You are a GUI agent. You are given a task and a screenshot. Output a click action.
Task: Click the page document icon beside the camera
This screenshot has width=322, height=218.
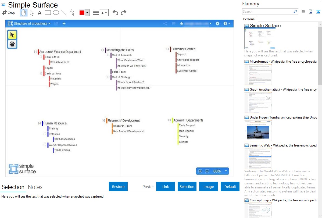click(311, 12)
